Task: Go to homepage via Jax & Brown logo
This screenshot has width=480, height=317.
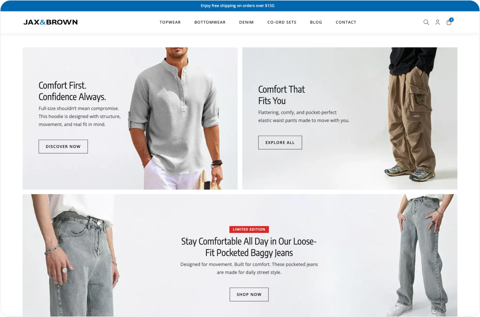Action: 51,22
